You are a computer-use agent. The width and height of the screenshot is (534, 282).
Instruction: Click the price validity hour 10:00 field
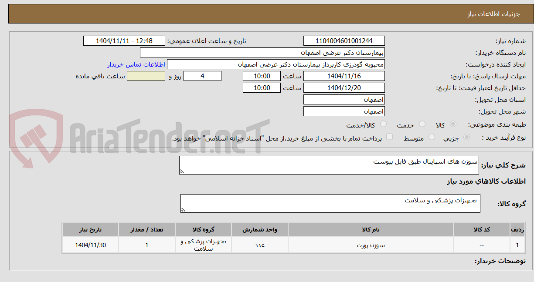click(262, 88)
